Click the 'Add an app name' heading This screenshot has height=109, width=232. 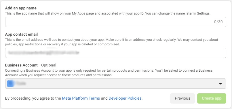(21, 8)
